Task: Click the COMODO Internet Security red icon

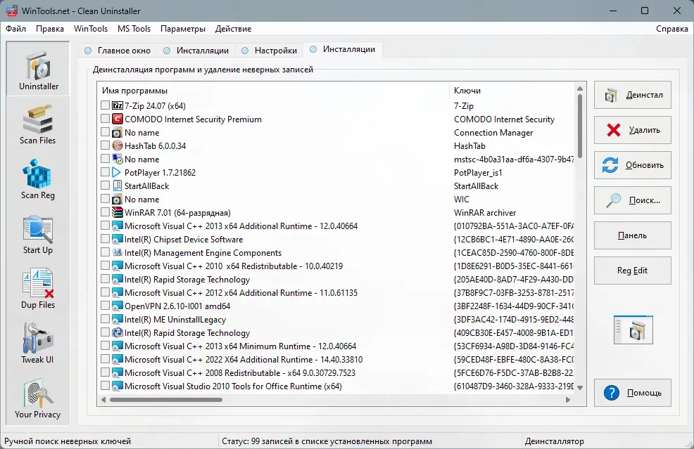Action: click(x=118, y=119)
